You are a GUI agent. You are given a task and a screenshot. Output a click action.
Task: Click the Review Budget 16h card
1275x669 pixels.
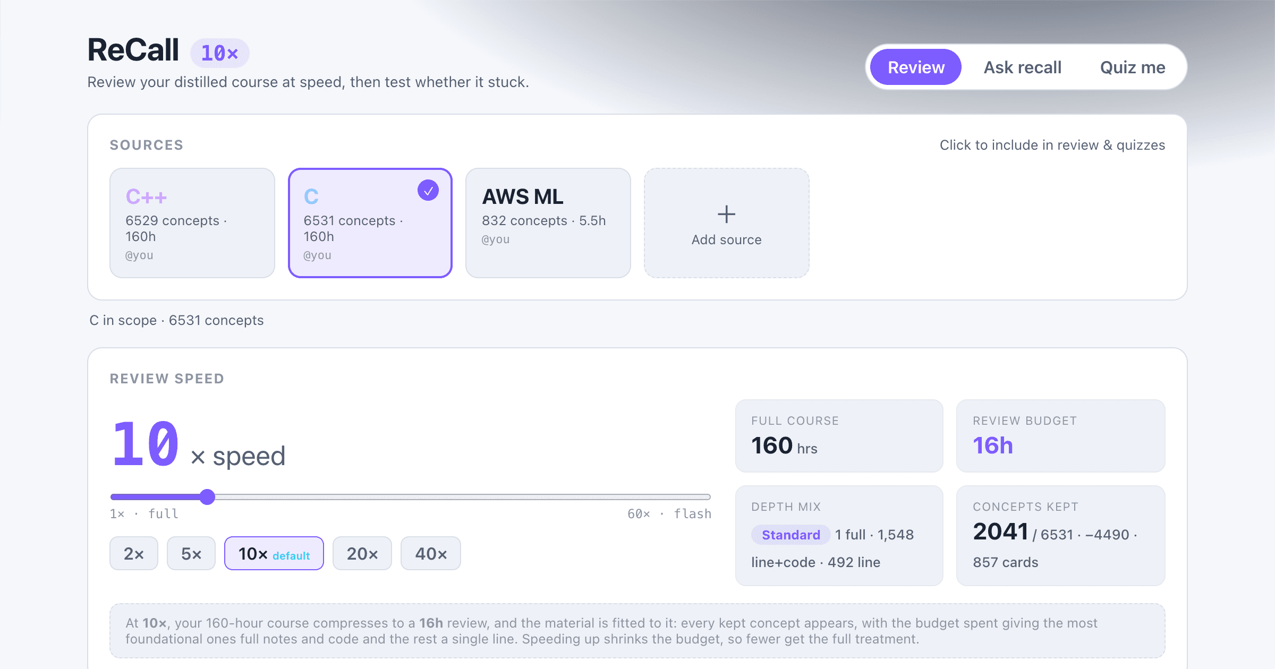1061,436
